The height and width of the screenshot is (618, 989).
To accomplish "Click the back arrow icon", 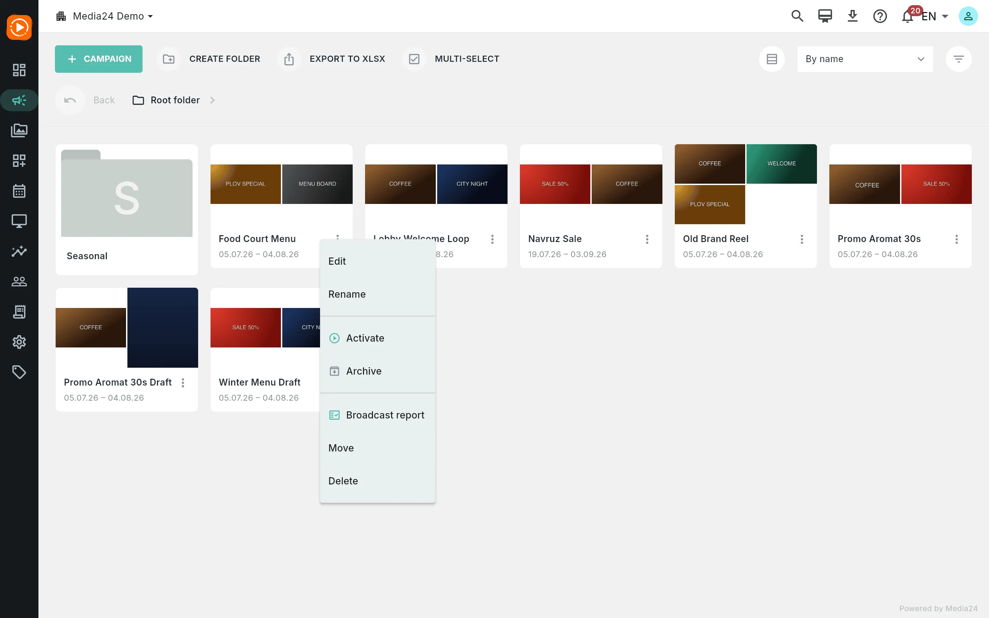I will click(70, 100).
